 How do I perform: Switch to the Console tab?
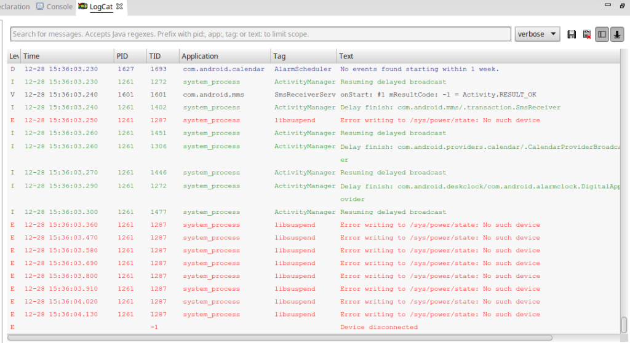tap(54, 7)
